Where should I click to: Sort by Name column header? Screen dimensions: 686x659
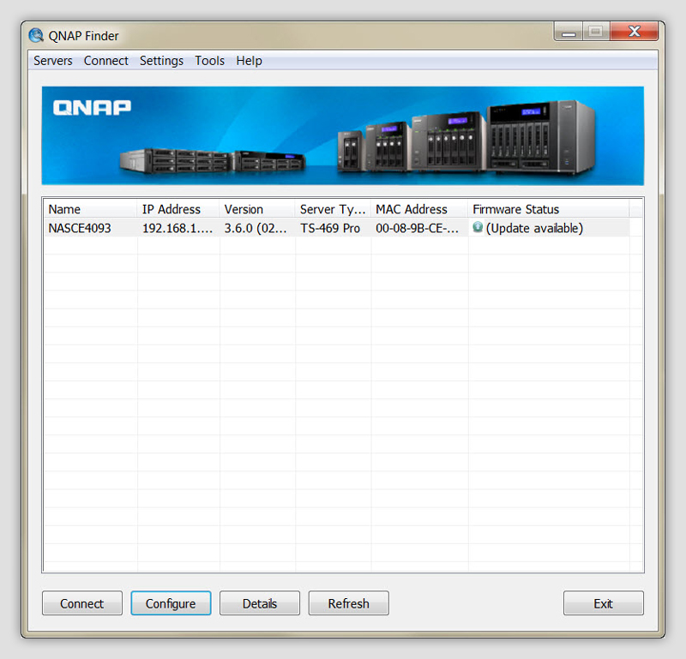pos(91,209)
